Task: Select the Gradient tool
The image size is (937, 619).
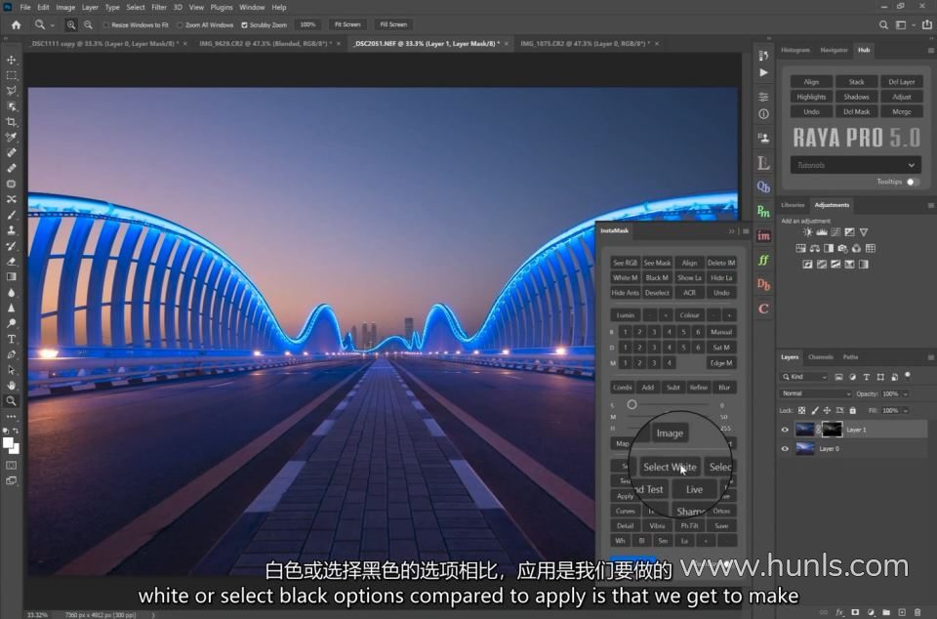Action: coord(12,276)
